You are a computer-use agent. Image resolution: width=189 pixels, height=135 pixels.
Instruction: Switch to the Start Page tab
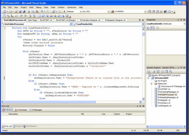(x=32, y=20)
